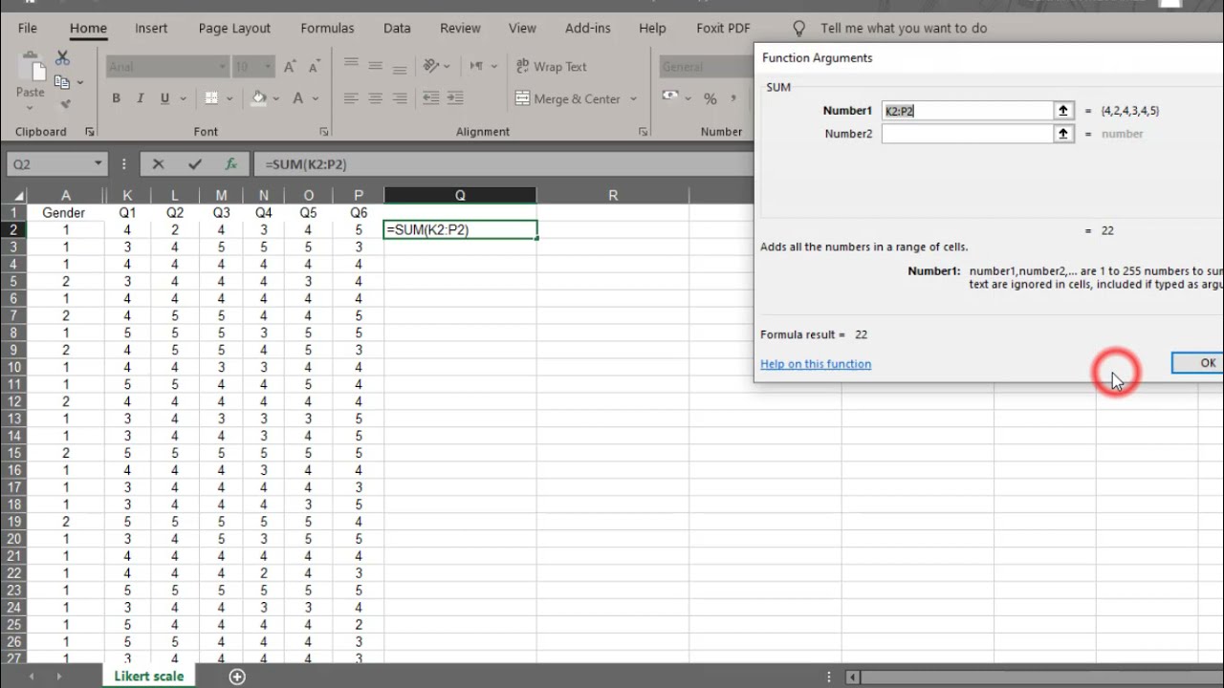The width and height of the screenshot is (1224, 688).
Task: Switch to the Formulas tab
Action: click(x=327, y=28)
